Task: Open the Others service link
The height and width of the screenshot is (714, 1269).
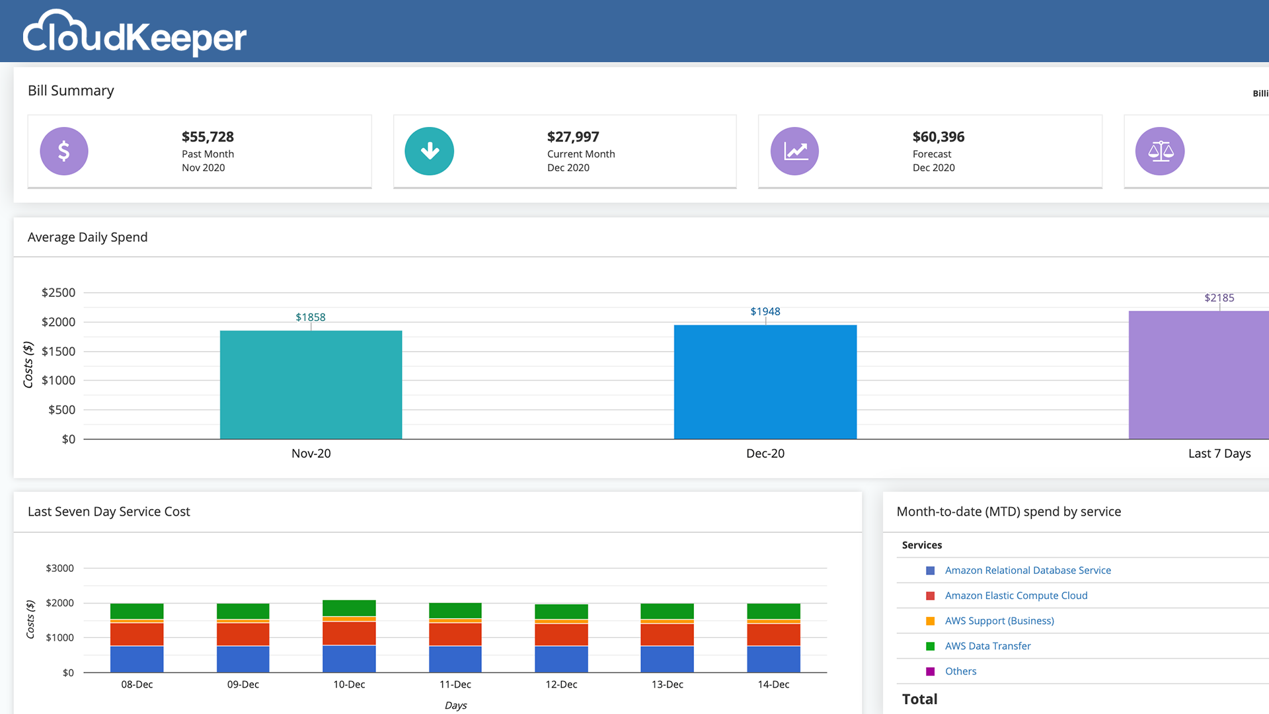Action: [960, 671]
